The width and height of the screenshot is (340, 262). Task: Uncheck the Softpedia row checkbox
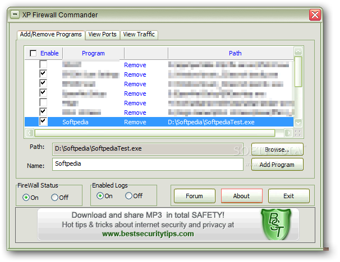(x=43, y=121)
